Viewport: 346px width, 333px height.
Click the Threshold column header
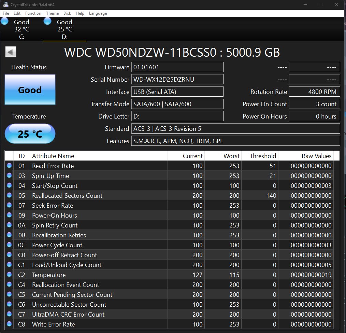pos(260,156)
